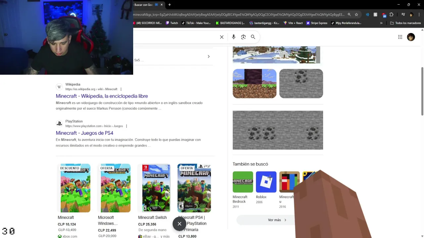The height and width of the screenshot is (238, 424).
Task: Open the Twitch bookmark
Action: 172,23
